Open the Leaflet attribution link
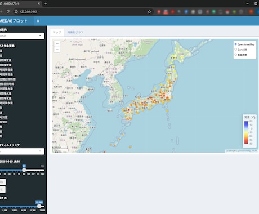 point(229,151)
